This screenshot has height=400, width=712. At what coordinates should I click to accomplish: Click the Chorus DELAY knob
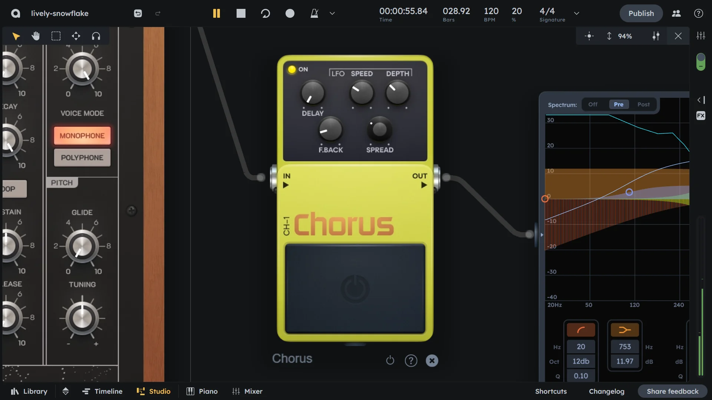click(313, 93)
